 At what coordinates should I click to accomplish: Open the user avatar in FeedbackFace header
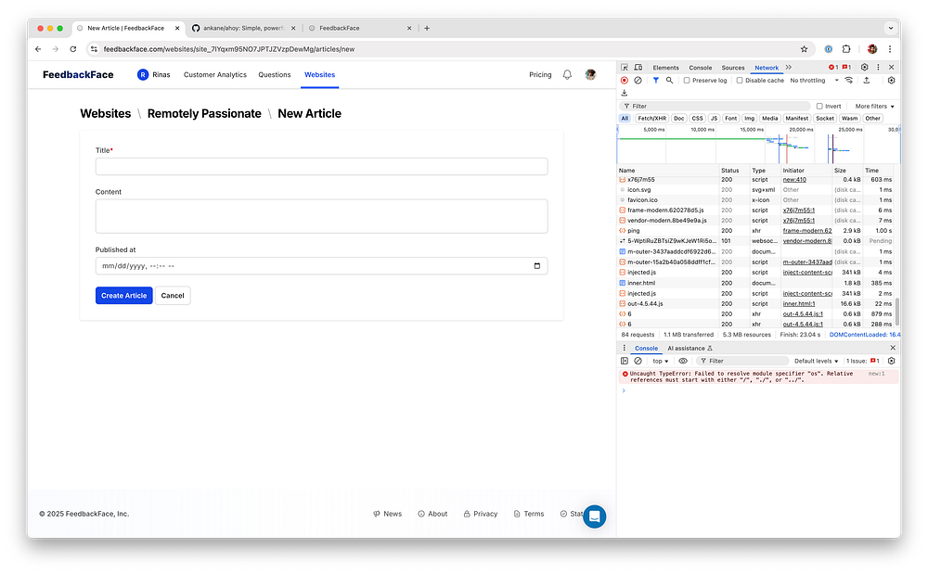pos(590,74)
